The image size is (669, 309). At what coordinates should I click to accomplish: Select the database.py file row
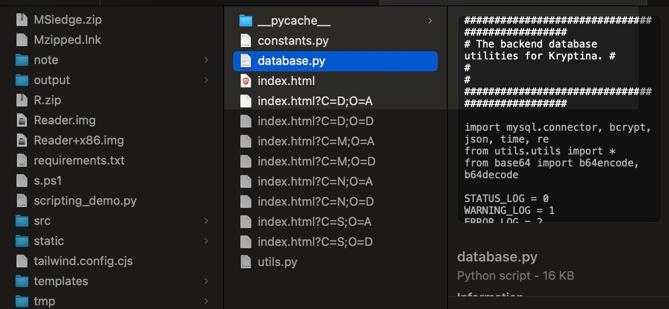tap(335, 61)
